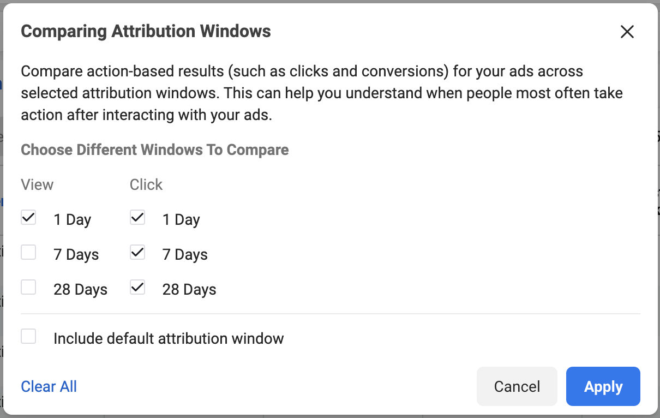660x418 pixels.
Task: Click the 1 Day text label under View
Action: pyautogui.click(x=72, y=219)
